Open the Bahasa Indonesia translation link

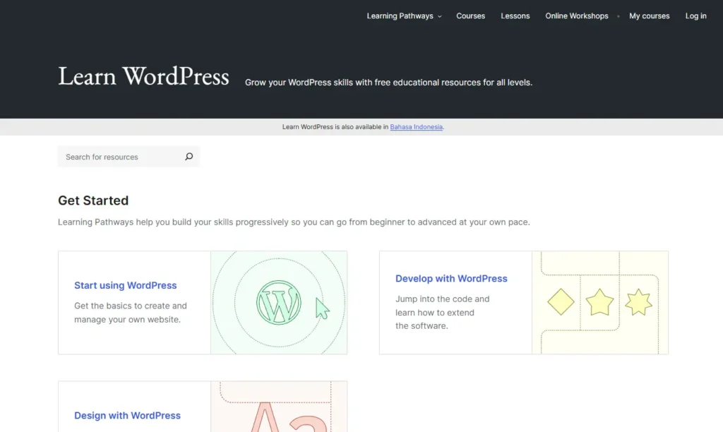(416, 127)
